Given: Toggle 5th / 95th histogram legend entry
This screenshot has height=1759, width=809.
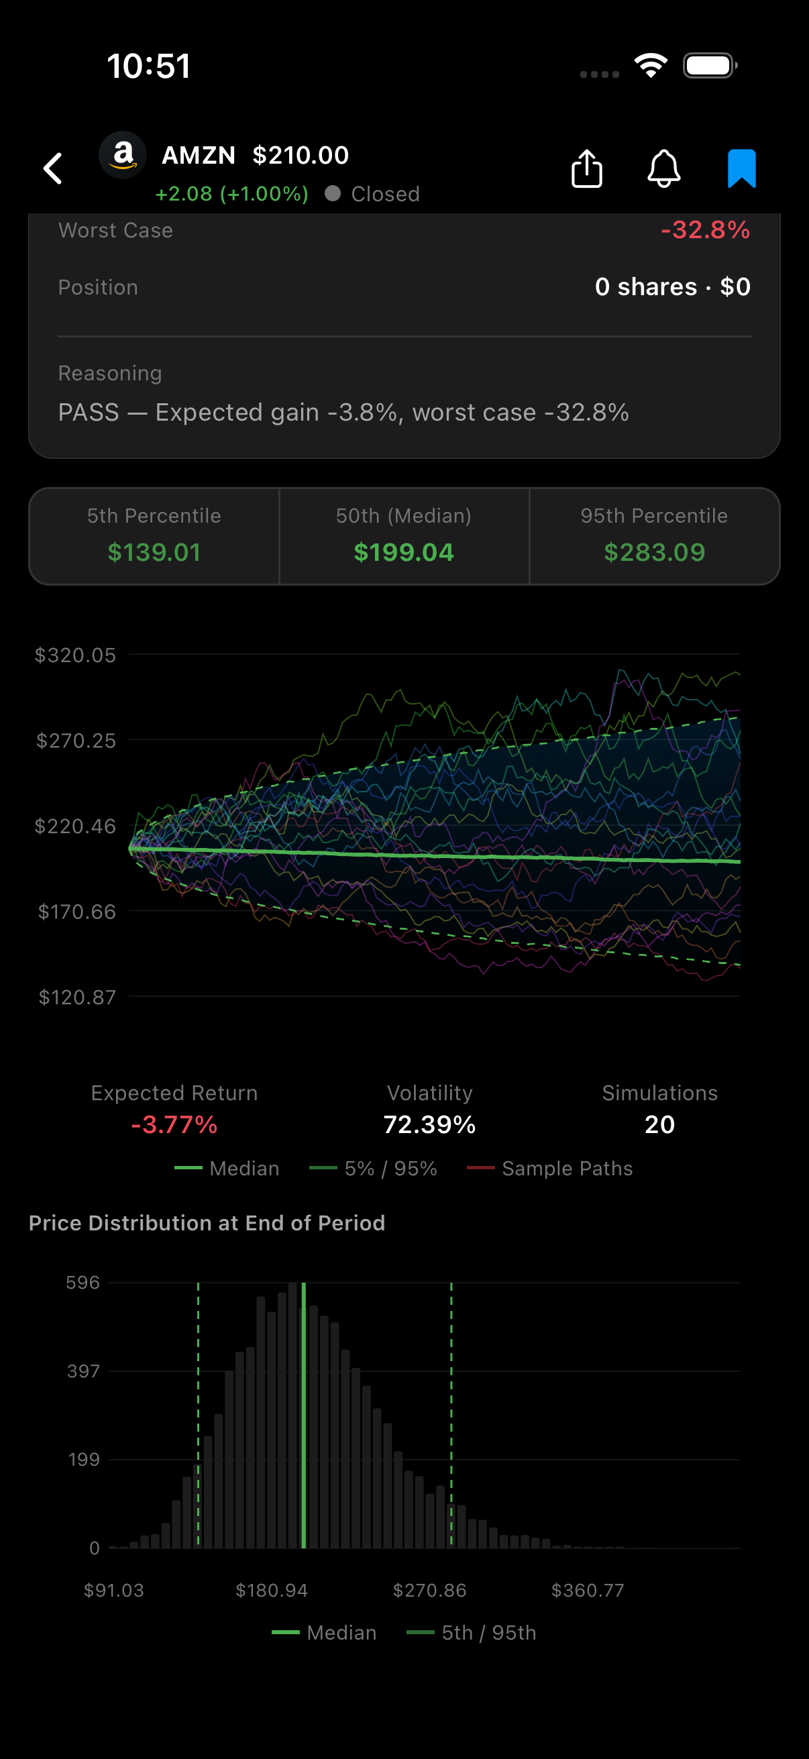Looking at the screenshot, I should (472, 1633).
